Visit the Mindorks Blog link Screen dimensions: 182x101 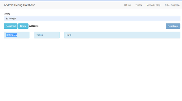(x=153, y=5)
